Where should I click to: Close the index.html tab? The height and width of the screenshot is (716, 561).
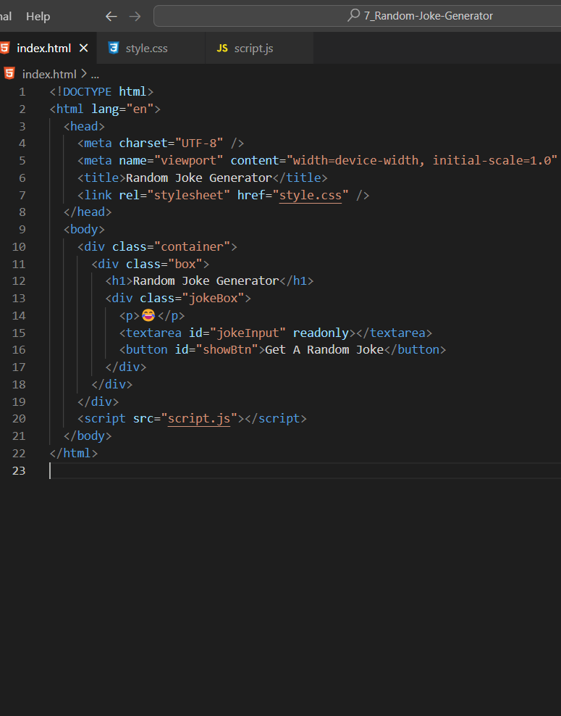(83, 48)
